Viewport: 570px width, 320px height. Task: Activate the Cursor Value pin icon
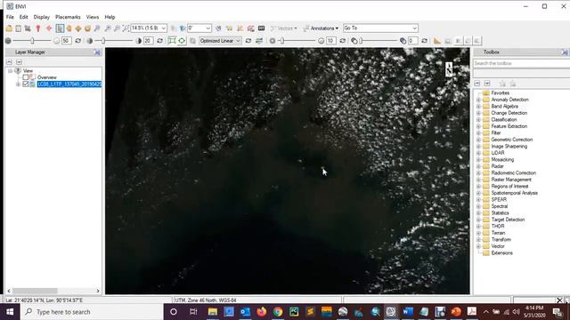coord(38,28)
